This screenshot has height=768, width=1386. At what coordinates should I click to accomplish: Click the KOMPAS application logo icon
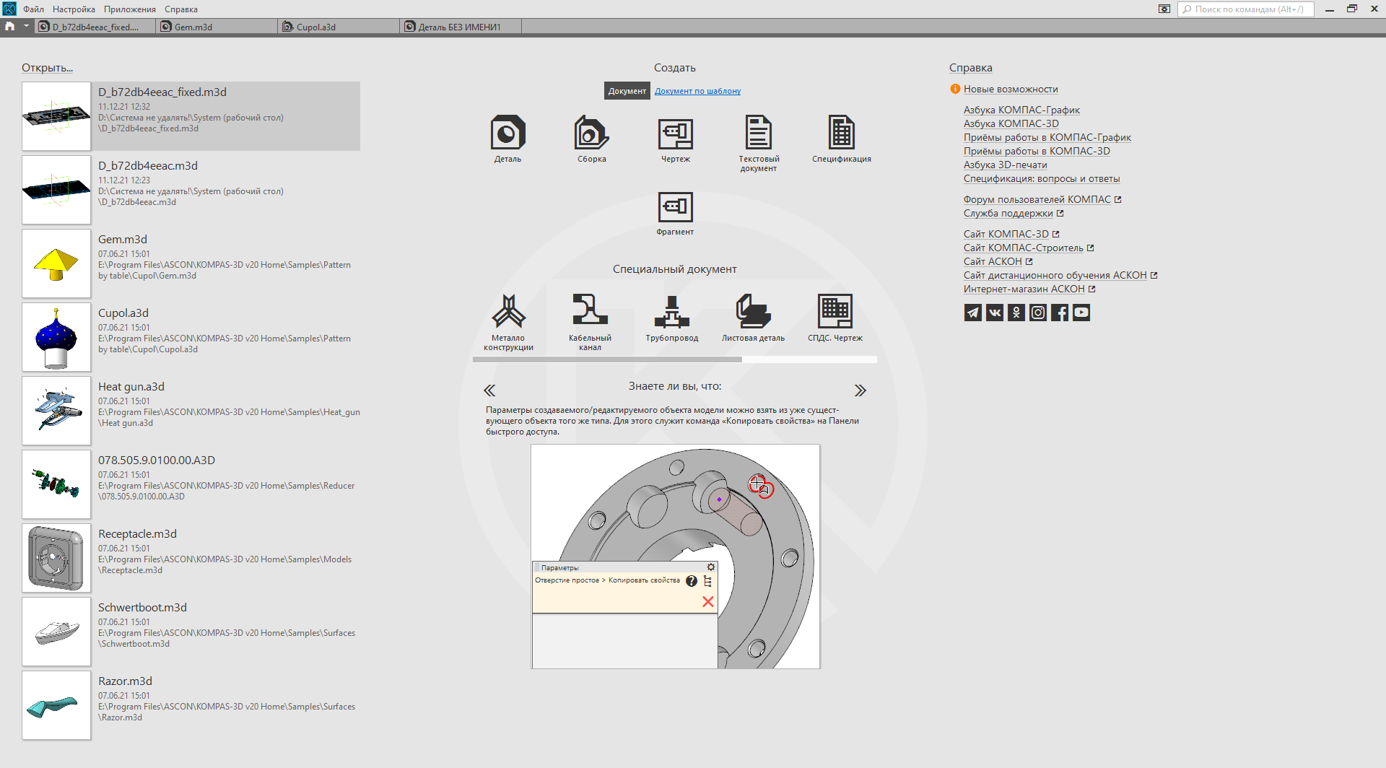click(9, 9)
